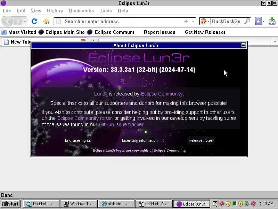
Task: Open the Tools menu
Action: 106,11
